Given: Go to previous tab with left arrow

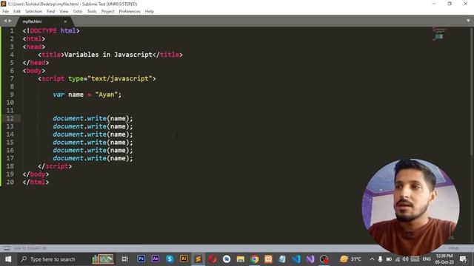Looking at the screenshot, I should click(x=5, y=21).
